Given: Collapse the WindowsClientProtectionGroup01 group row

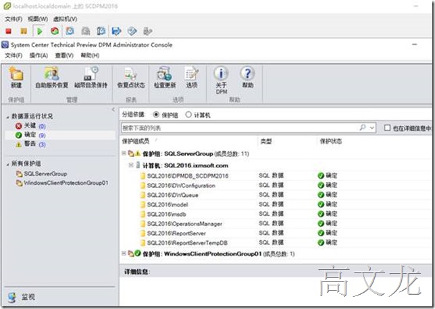Looking at the screenshot, I should [x=124, y=253].
